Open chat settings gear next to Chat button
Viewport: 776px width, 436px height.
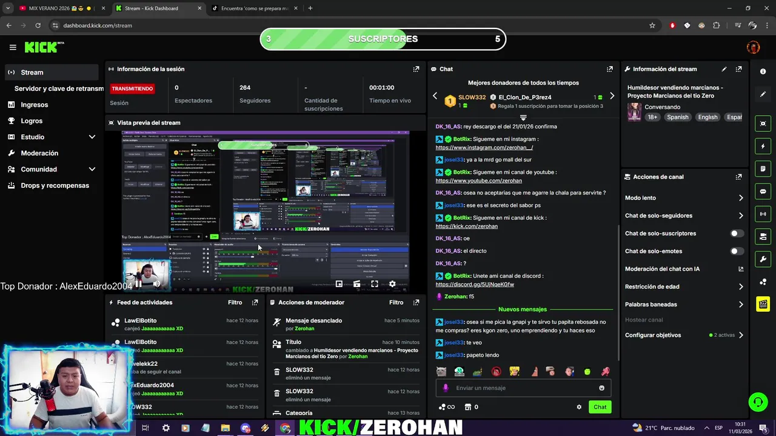[579, 407]
